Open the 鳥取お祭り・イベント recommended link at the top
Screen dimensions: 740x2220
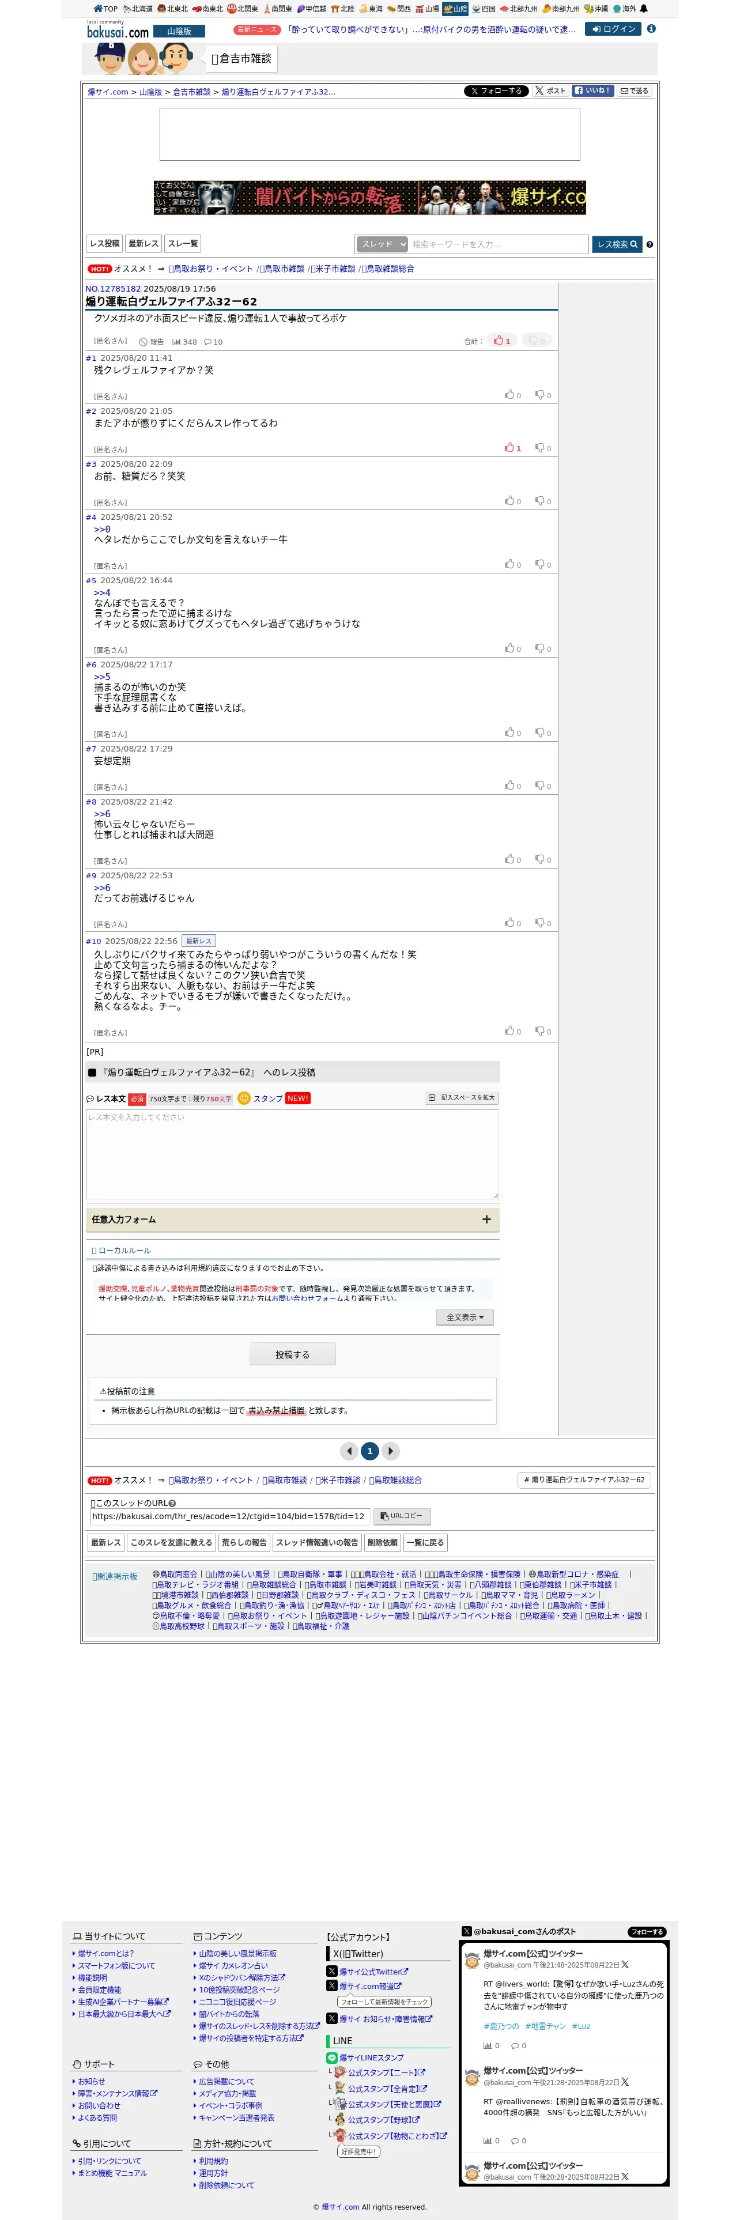pyautogui.click(x=211, y=269)
